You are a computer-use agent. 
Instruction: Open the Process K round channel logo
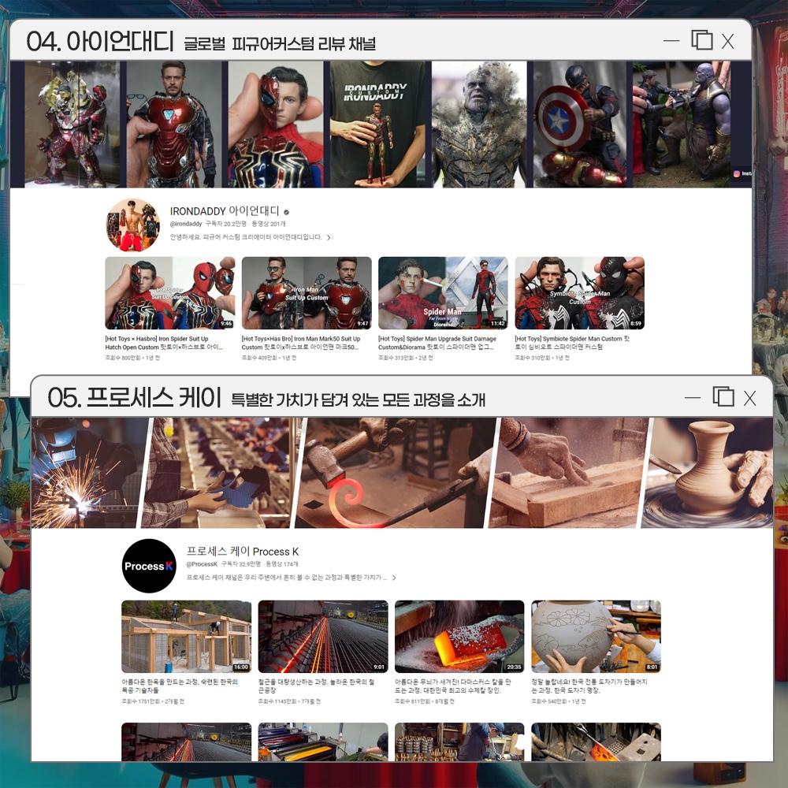tap(149, 566)
